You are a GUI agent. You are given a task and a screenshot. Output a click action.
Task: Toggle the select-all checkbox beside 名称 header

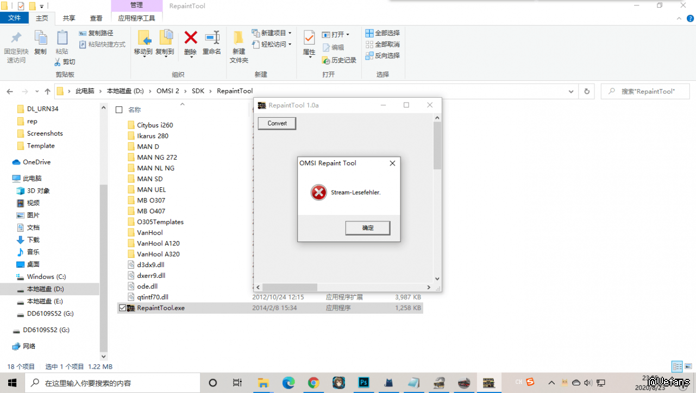119,110
